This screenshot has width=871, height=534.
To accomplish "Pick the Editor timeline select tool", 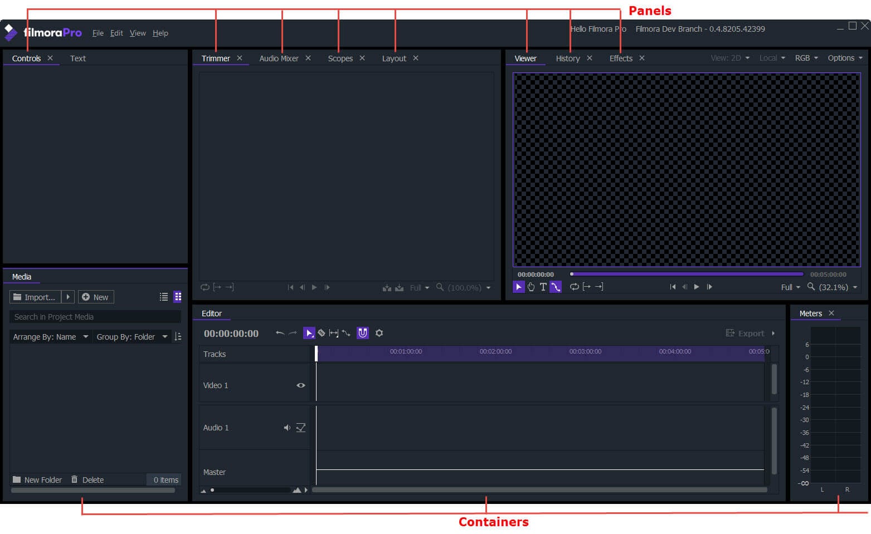I will pos(309,333).
